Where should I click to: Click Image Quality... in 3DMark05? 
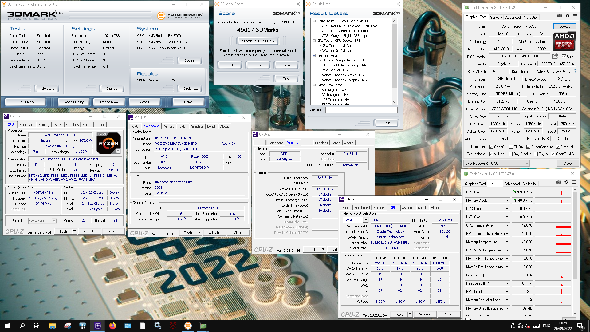click(x=74, y=102)
